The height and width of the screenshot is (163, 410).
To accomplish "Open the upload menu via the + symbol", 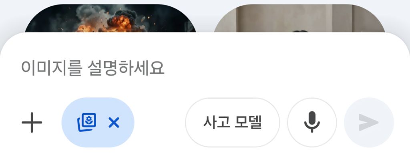I will point(32,122).
